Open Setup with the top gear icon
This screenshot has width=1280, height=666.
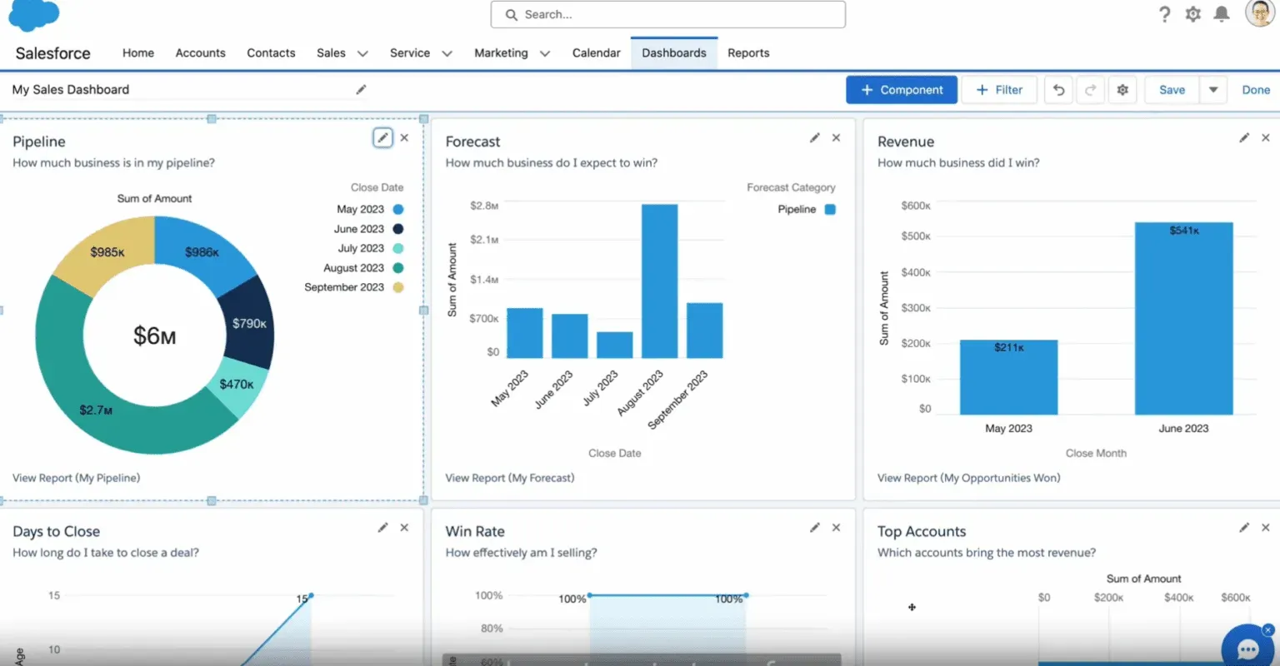tap(1192, 14)
